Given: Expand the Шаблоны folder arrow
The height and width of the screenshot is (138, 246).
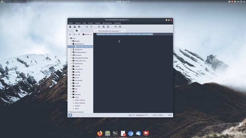Looking at the screenshot, I should point(71,64).
